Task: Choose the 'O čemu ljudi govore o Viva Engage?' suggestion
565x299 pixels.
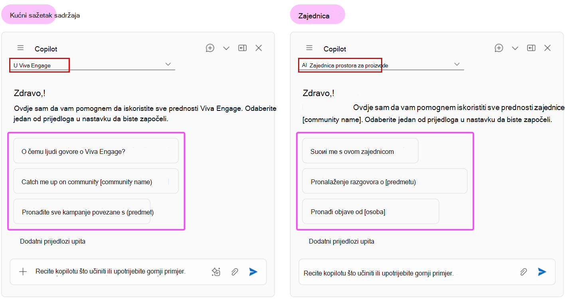Action: pos(96,151)
